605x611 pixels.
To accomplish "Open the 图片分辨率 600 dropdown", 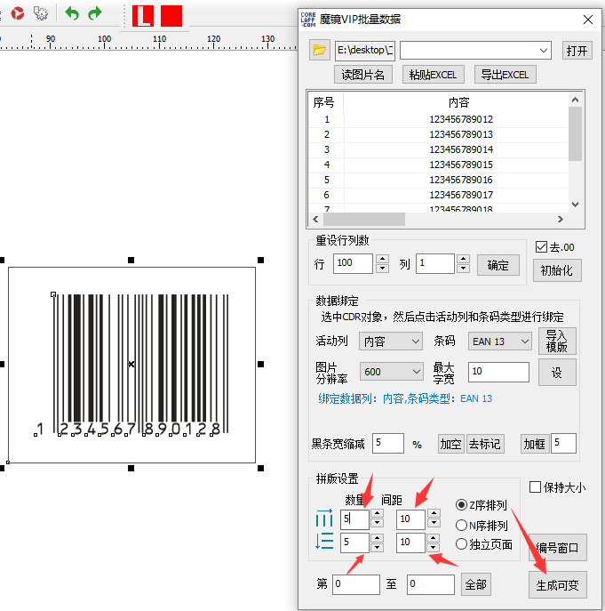I will (x=391, y=372).
